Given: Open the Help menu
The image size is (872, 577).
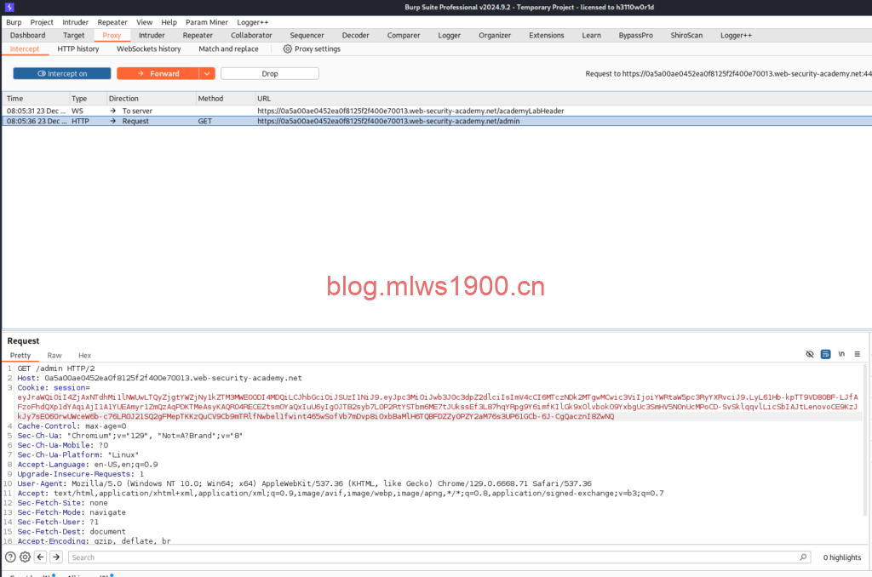Looking at the screenshot, I should tap(169, 22).
